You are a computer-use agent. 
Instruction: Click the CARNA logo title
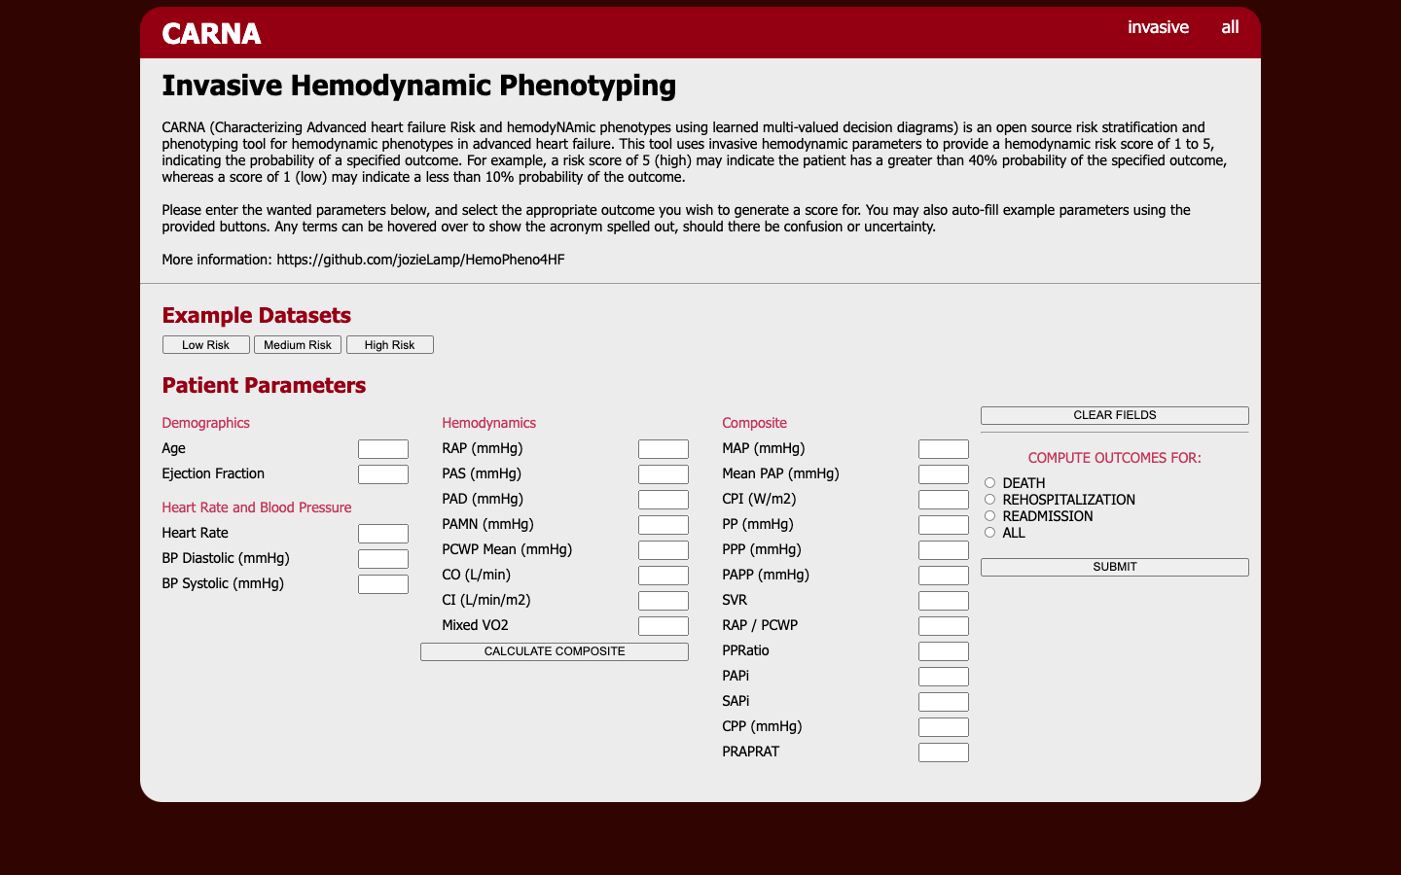point(211,34)
